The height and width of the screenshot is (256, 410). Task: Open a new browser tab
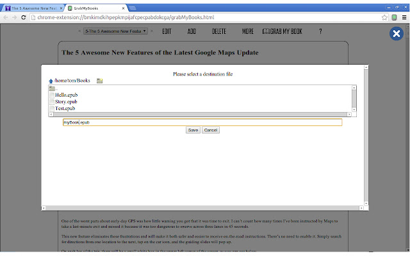(133, 8)
